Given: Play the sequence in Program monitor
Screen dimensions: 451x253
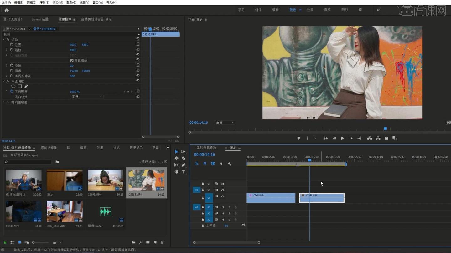Looking at the screenshot, I should pyautogui.click(x=342, y=138).
